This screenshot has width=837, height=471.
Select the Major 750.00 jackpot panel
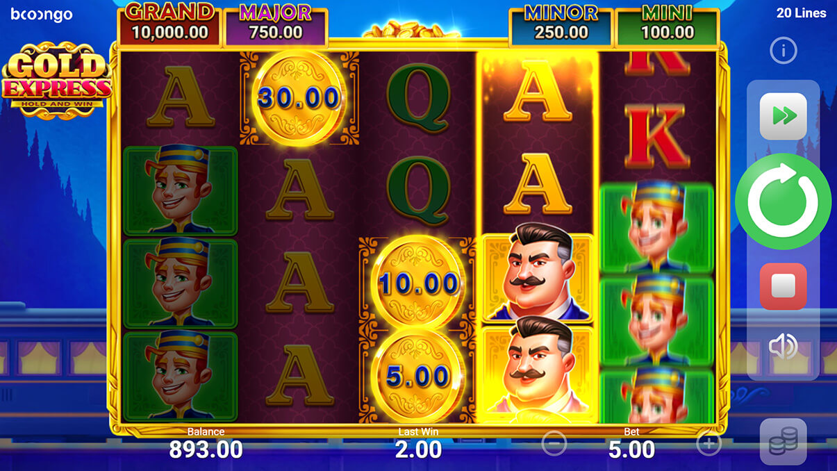(x=276, y=24)
